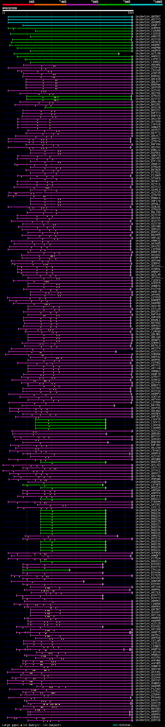
Task: Select the AV632328 query name
Action: [10, 9]
